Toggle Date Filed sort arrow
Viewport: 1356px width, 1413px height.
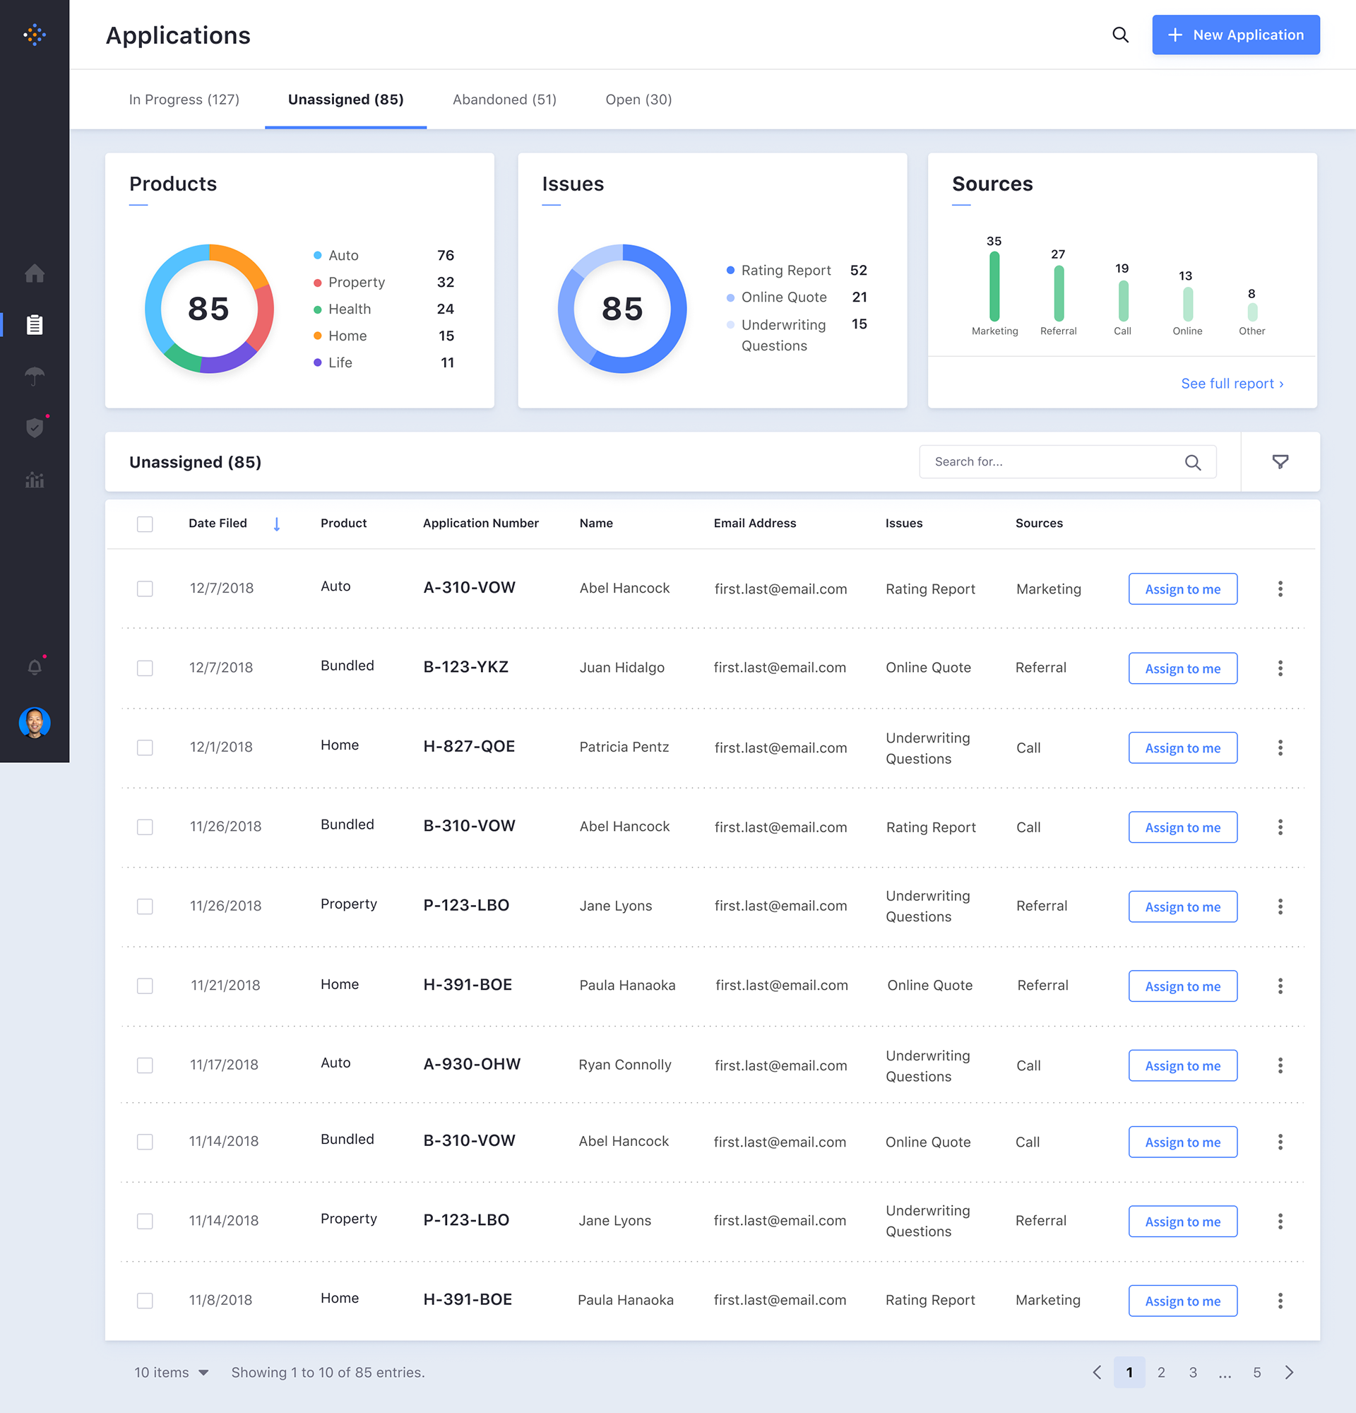[277, 524]
